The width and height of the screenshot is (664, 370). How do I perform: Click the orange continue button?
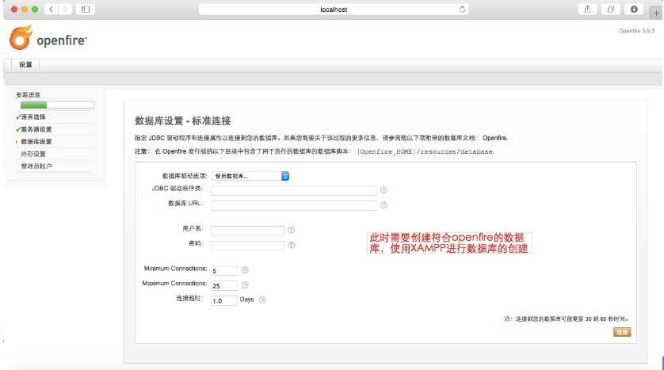point(622,332)
